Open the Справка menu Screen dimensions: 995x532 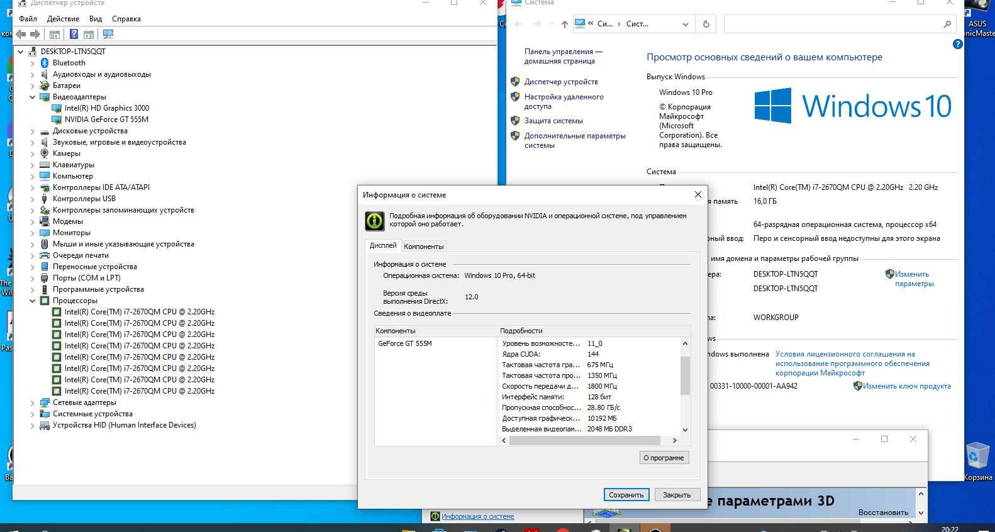click(126, 19)
